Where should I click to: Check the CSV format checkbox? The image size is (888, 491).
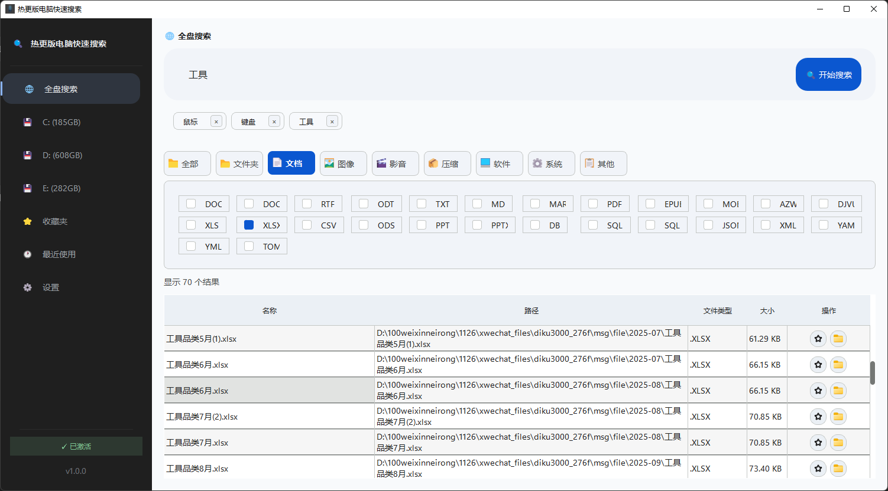(307, 225)
